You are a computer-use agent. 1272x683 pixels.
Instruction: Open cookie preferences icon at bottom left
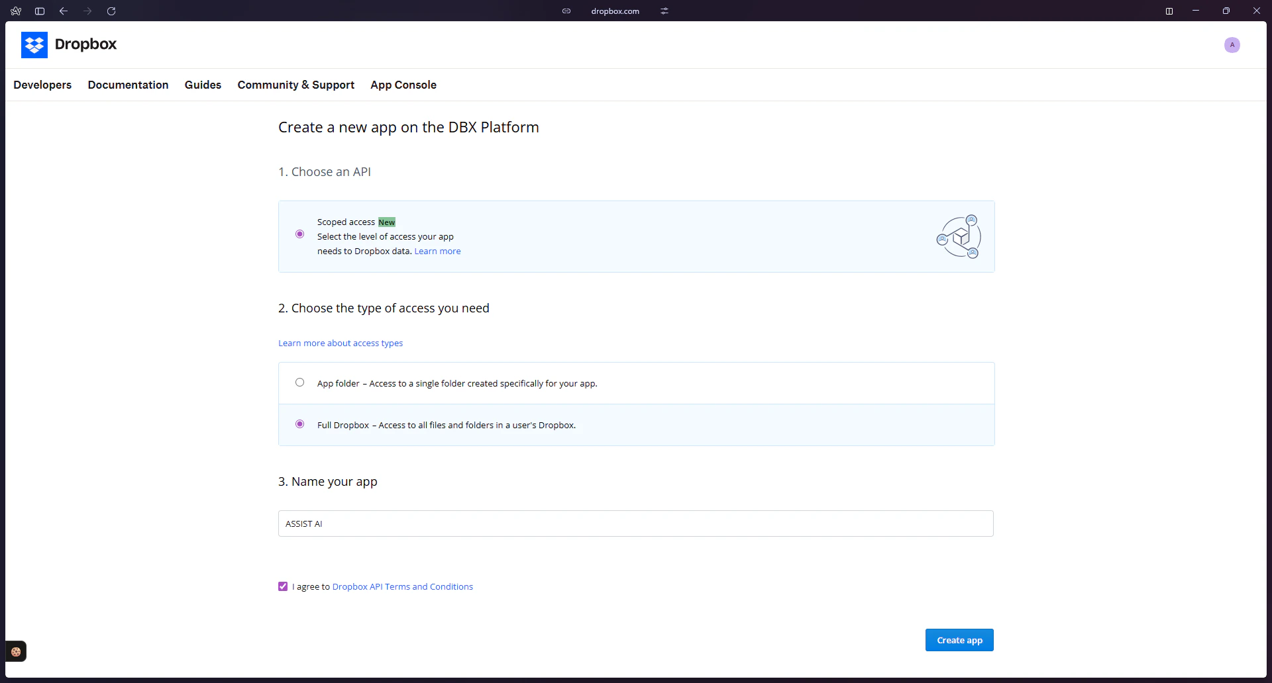point(16,652)
